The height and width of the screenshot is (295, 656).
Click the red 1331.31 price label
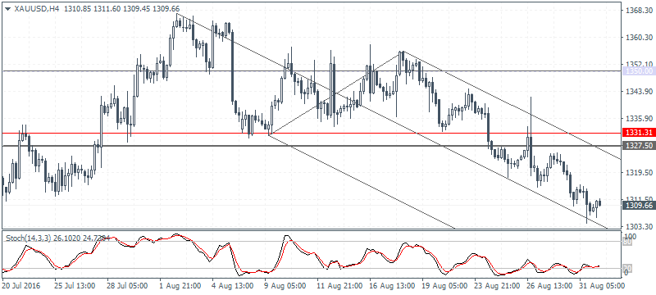[x=638, y=134]
